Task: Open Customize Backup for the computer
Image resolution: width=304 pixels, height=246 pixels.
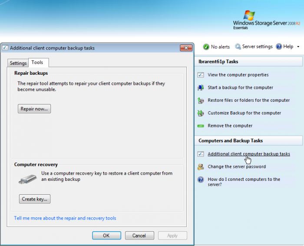Action: pos(244,113)
